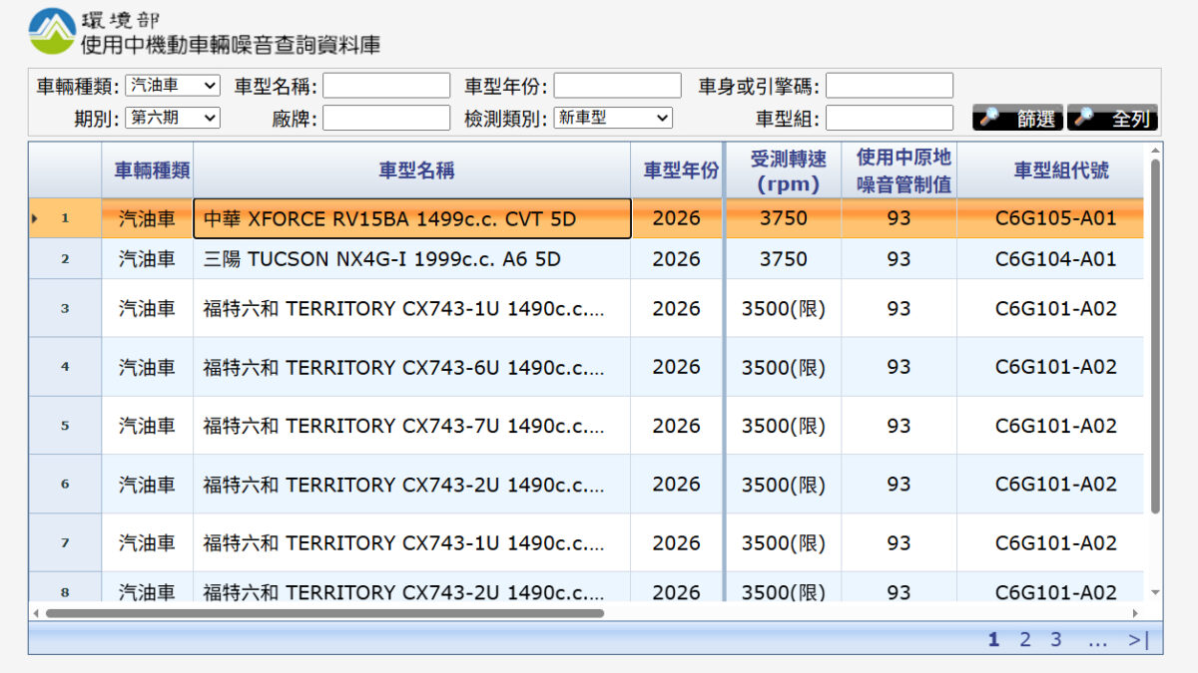
Task: Focus the 車型名稱 input field
Action: click(x=385, y=86)
